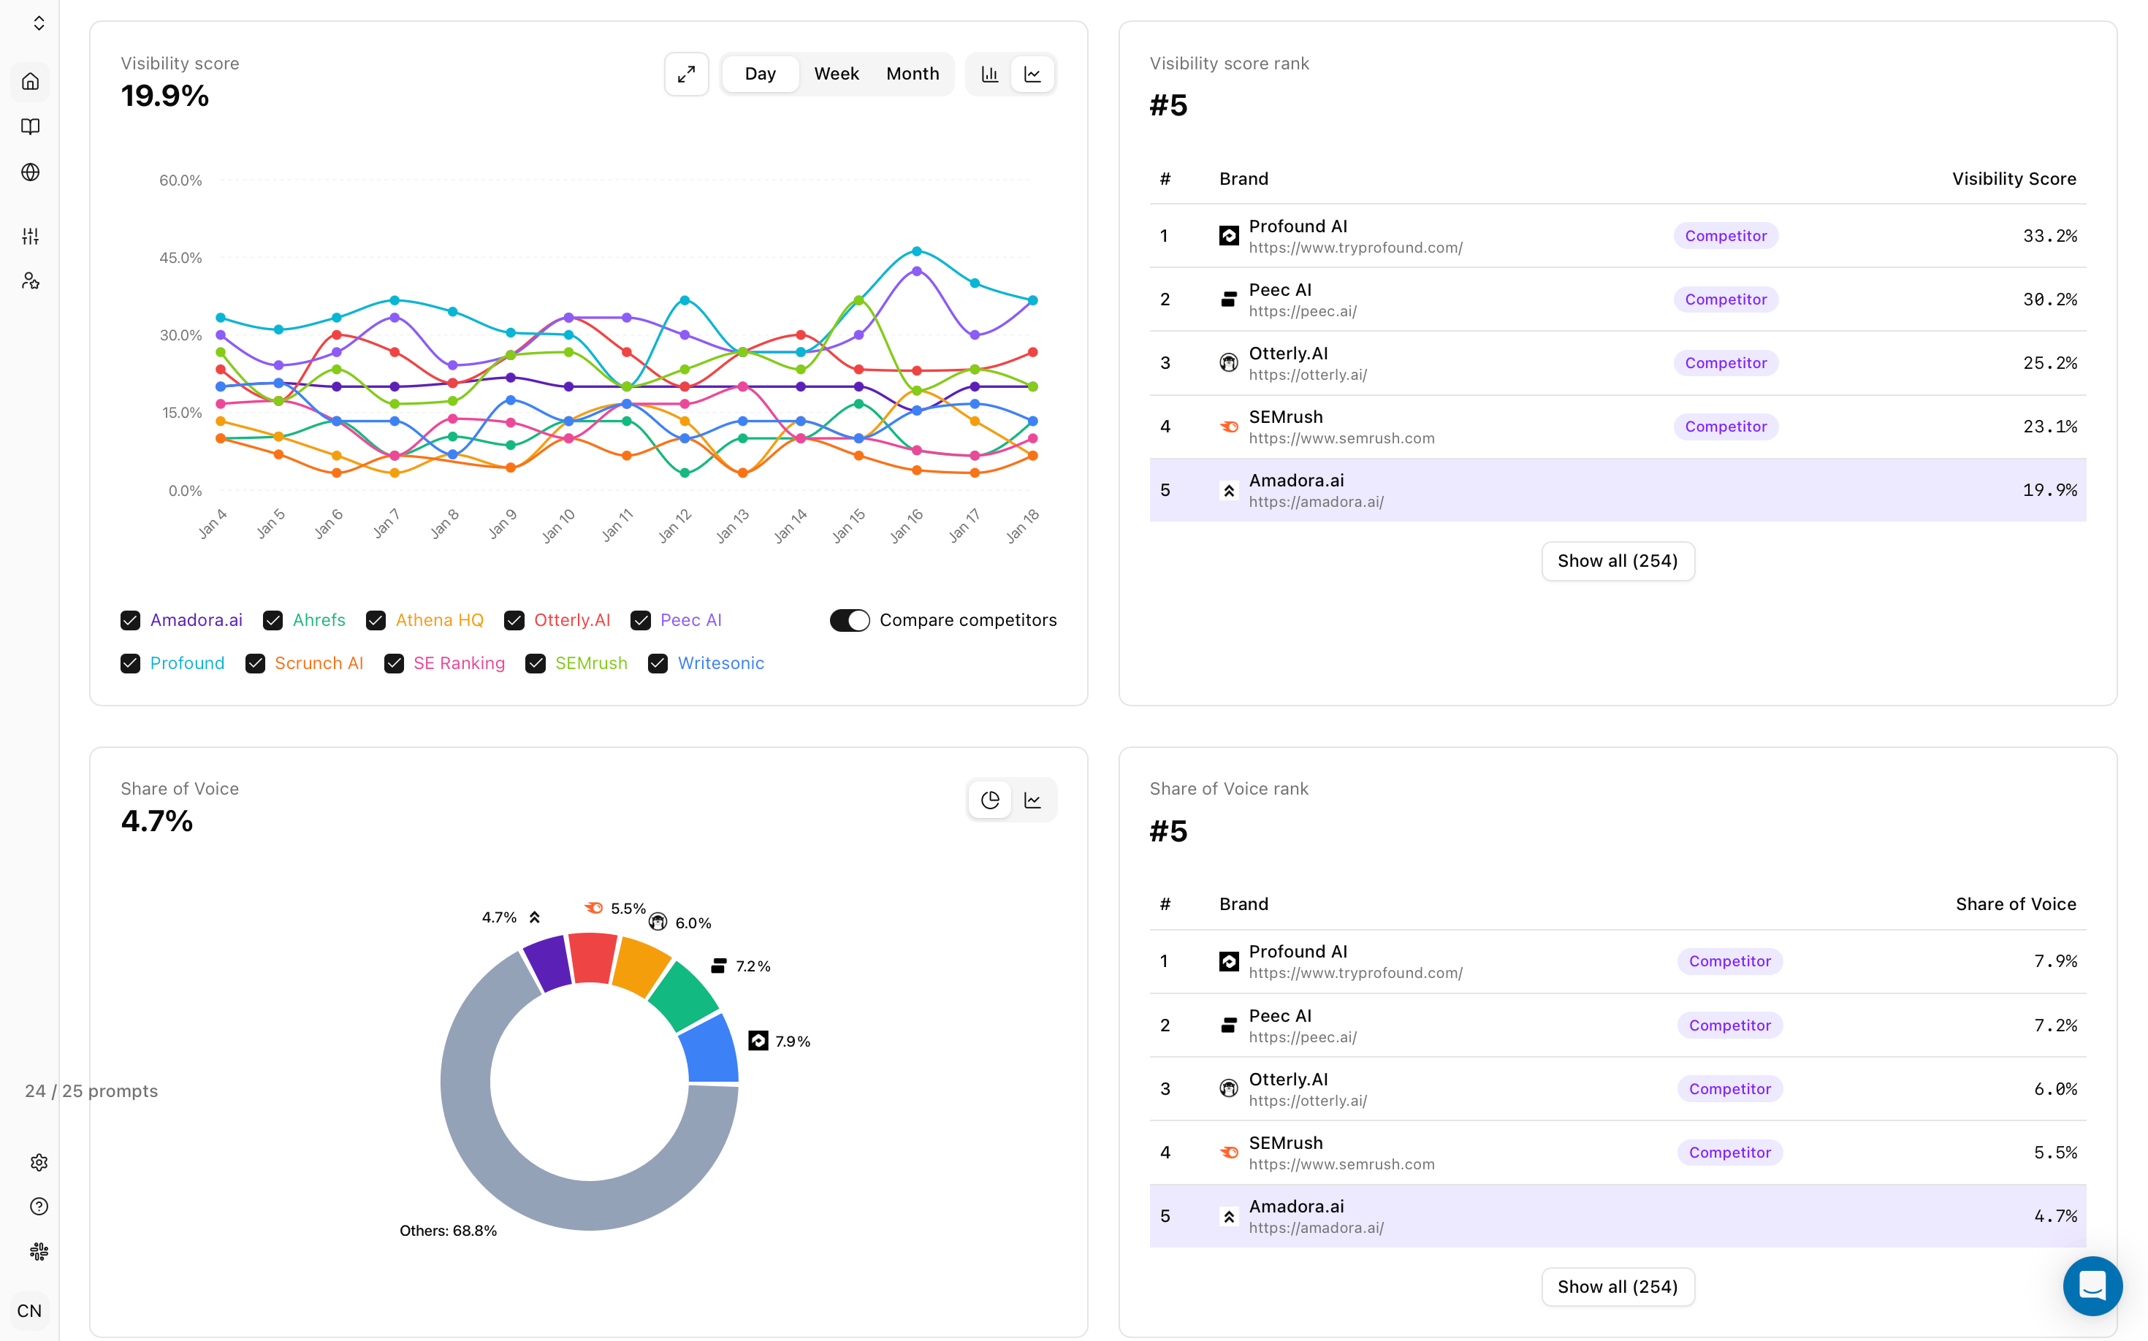Open the otterly.ai link in Share of Voice rank
The image size is (2148, 1341).
click(x=1308, y=1101)
